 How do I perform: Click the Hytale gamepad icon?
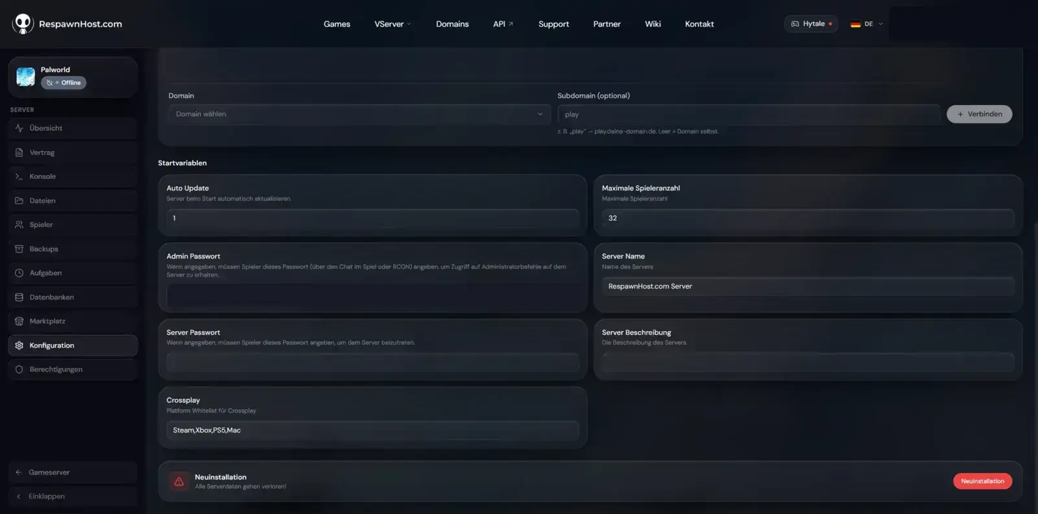795,24
